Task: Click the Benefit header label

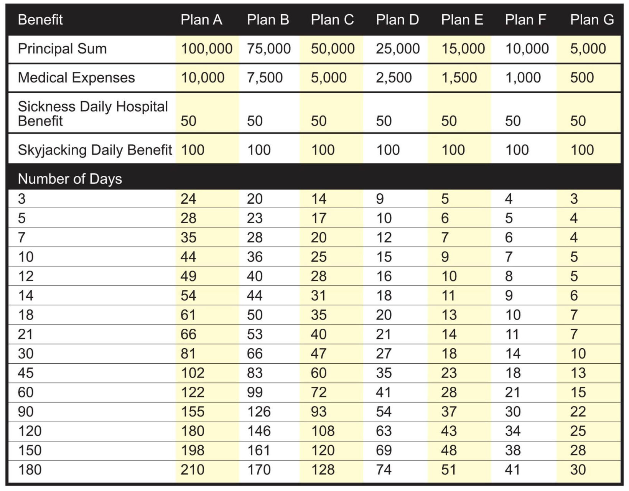Action: [40, 20]
